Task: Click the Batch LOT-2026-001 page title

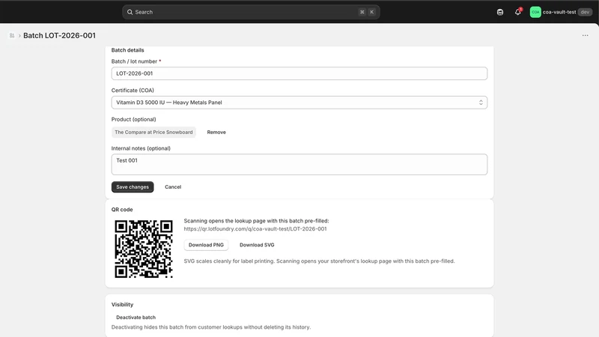Action: click(x=59, y=35)
